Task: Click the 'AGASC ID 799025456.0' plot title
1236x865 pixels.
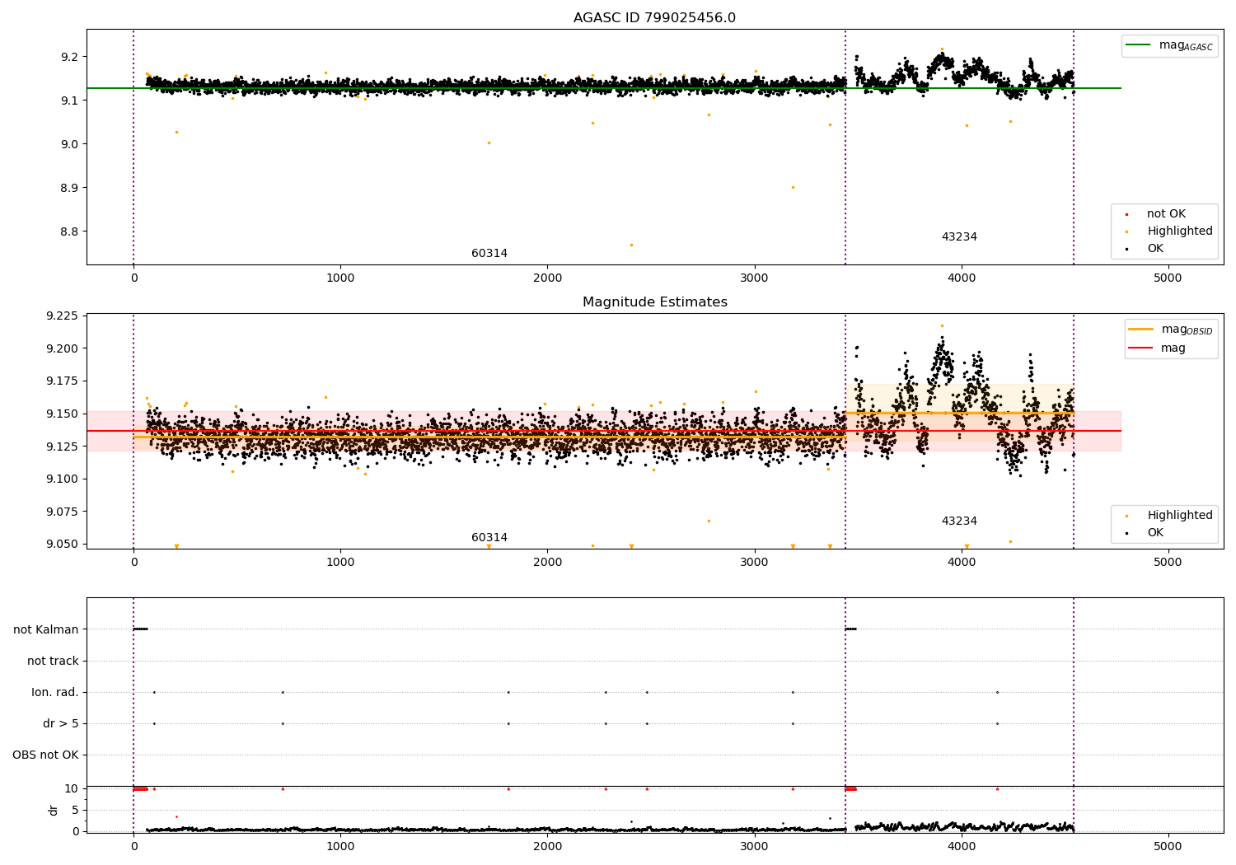Action: tap(654, 18)
